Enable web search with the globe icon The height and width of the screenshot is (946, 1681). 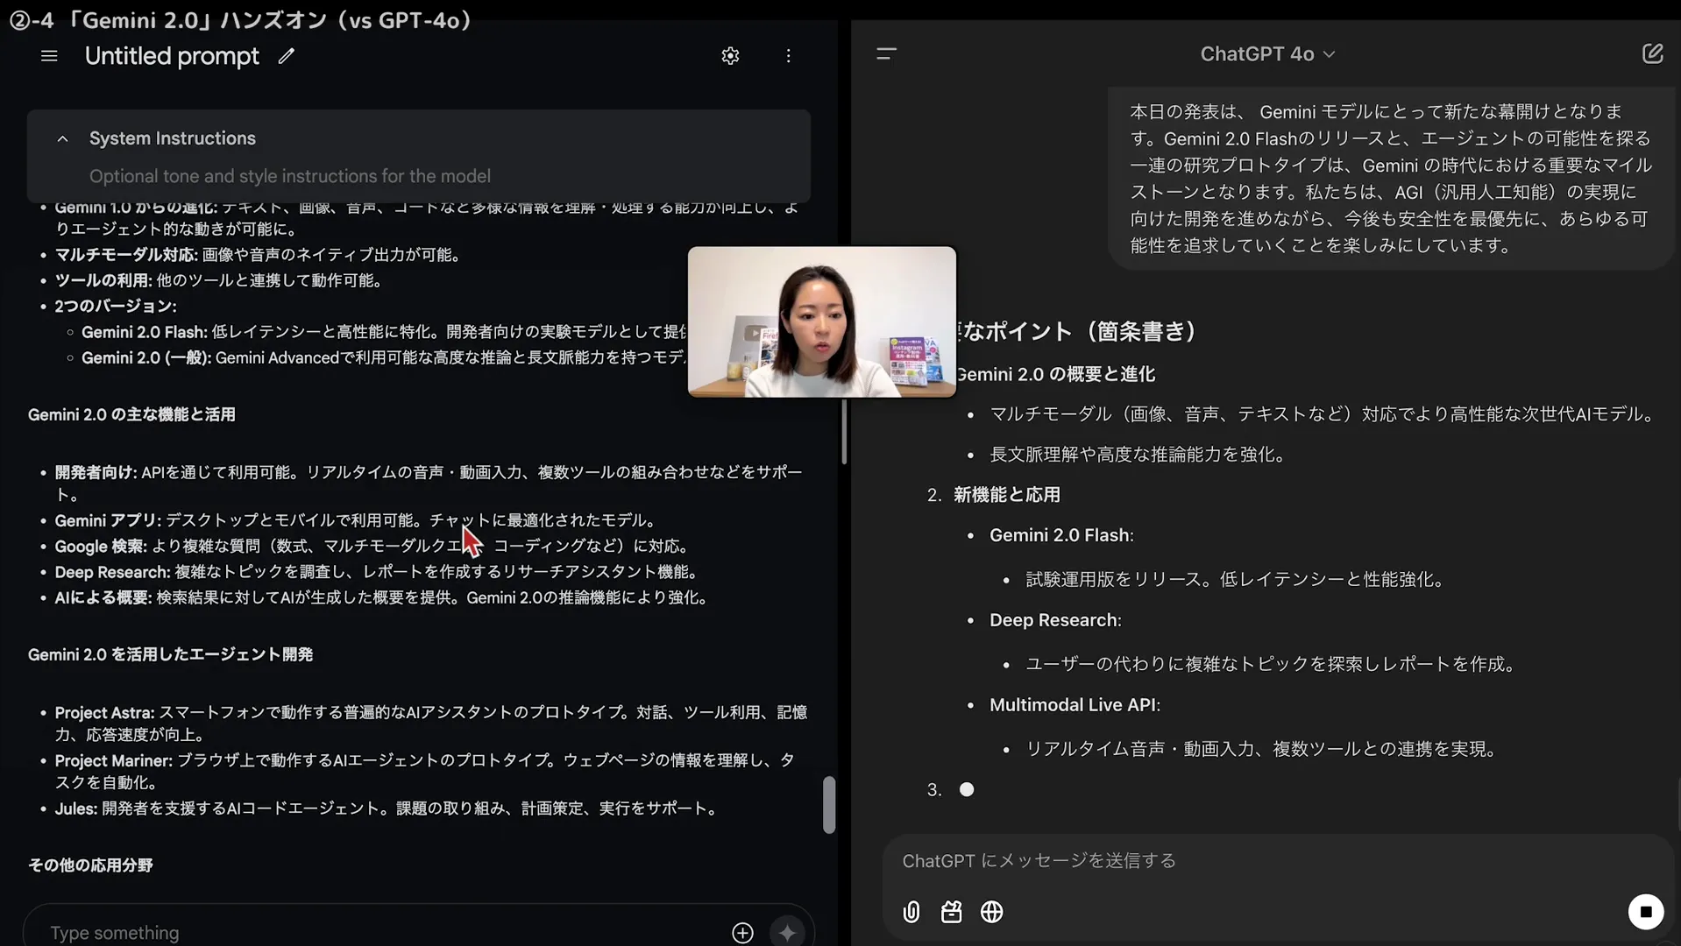point(991,912)
